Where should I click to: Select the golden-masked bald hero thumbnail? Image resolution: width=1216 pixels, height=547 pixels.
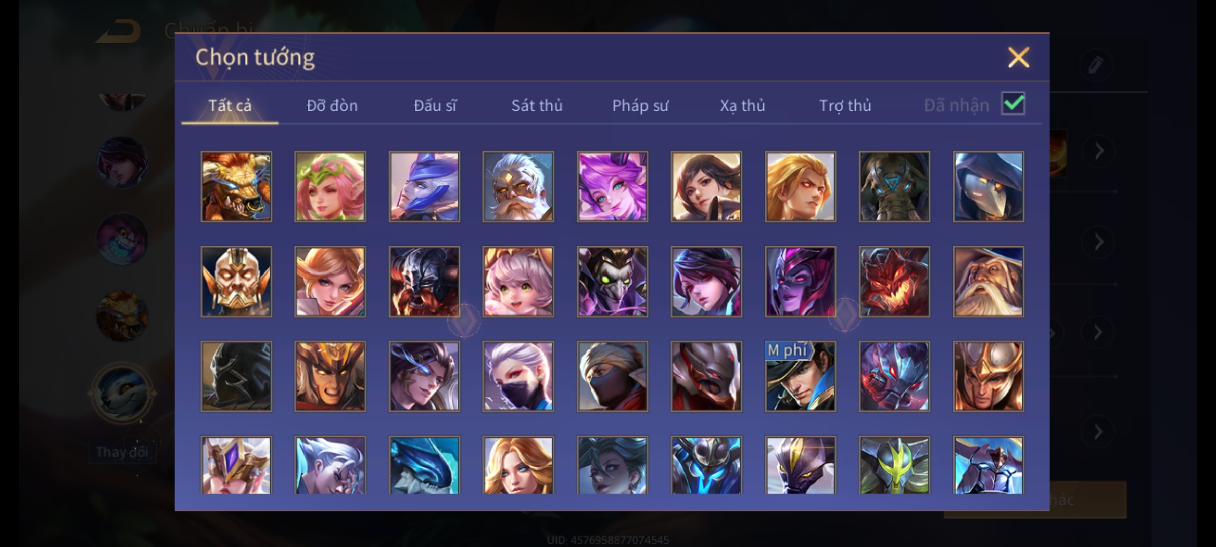tap(236, 282)
